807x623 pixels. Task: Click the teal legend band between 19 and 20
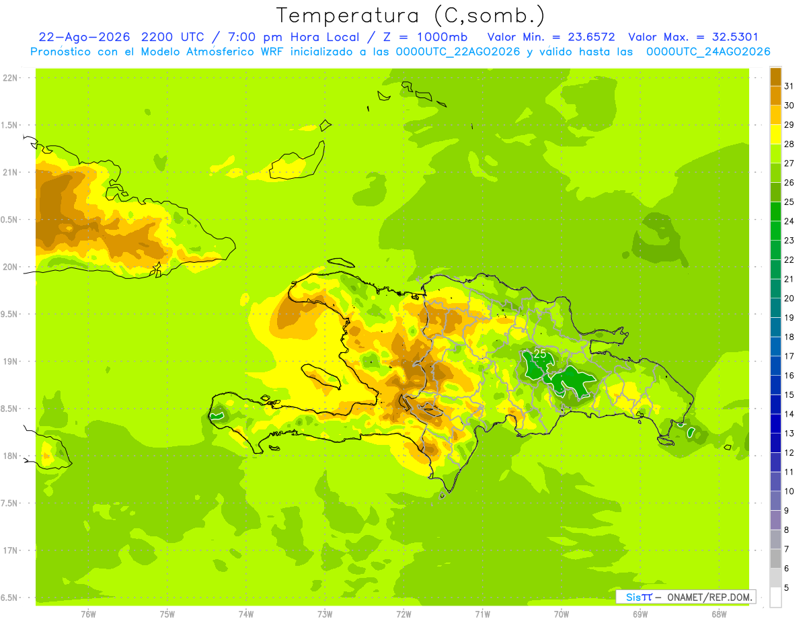[x=775, y=308]
